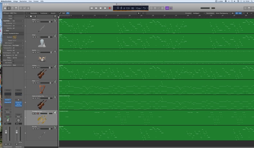Open Editors scissors icon
This screenshot has height=148, width=254.
pos(28,8)
